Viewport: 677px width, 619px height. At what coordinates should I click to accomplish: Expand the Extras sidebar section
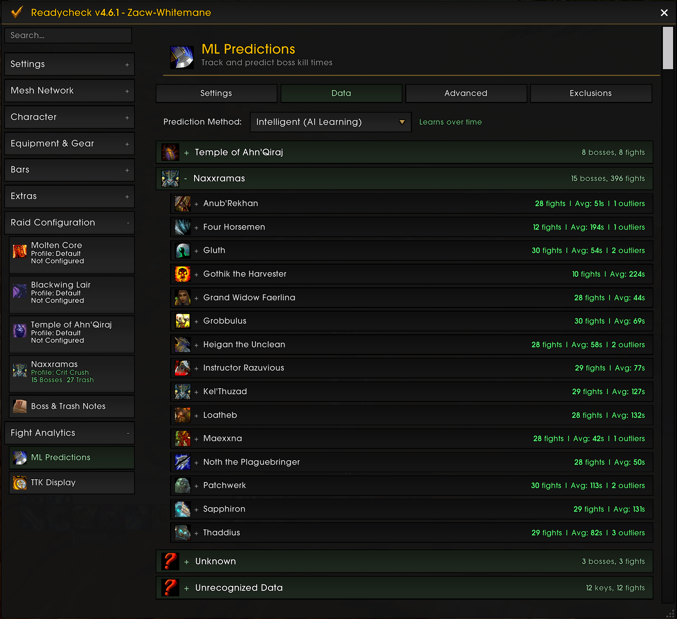coord(70,196)
